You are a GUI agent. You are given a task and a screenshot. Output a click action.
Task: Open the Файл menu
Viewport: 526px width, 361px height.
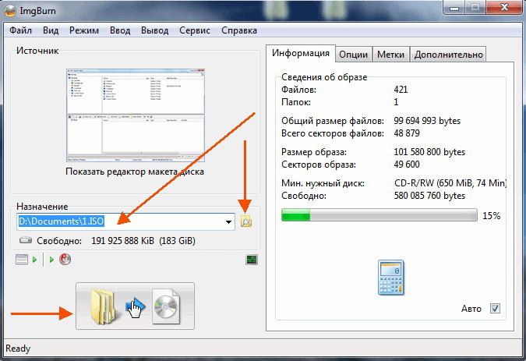(x=20, y=30)
